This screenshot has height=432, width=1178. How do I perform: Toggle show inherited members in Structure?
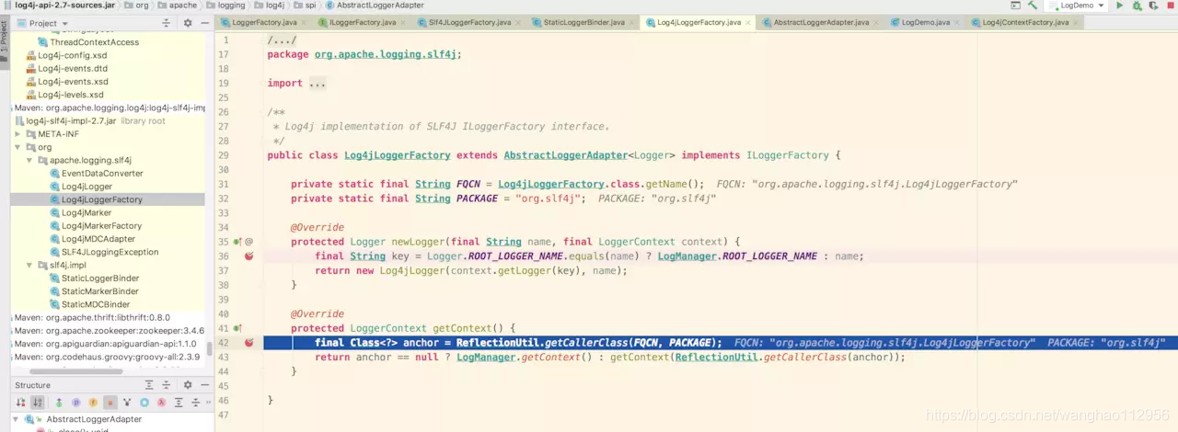click(x=59, y=403)
